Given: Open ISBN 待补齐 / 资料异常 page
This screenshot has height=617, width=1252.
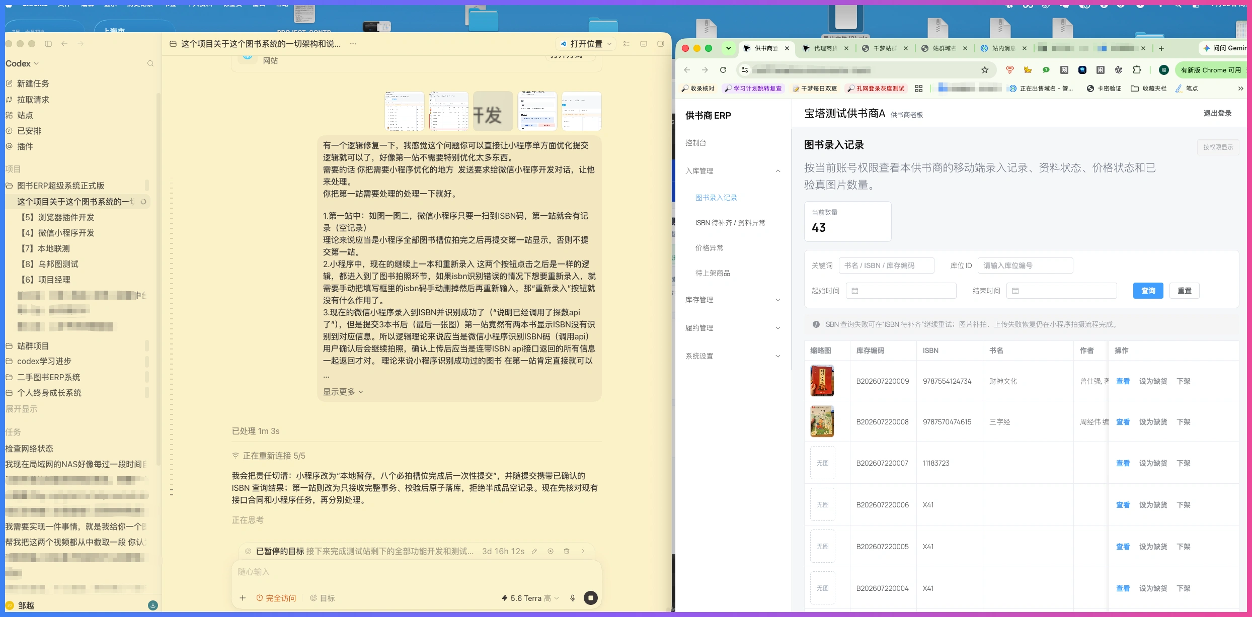Looking at the screenshot, I should (730, 223).
